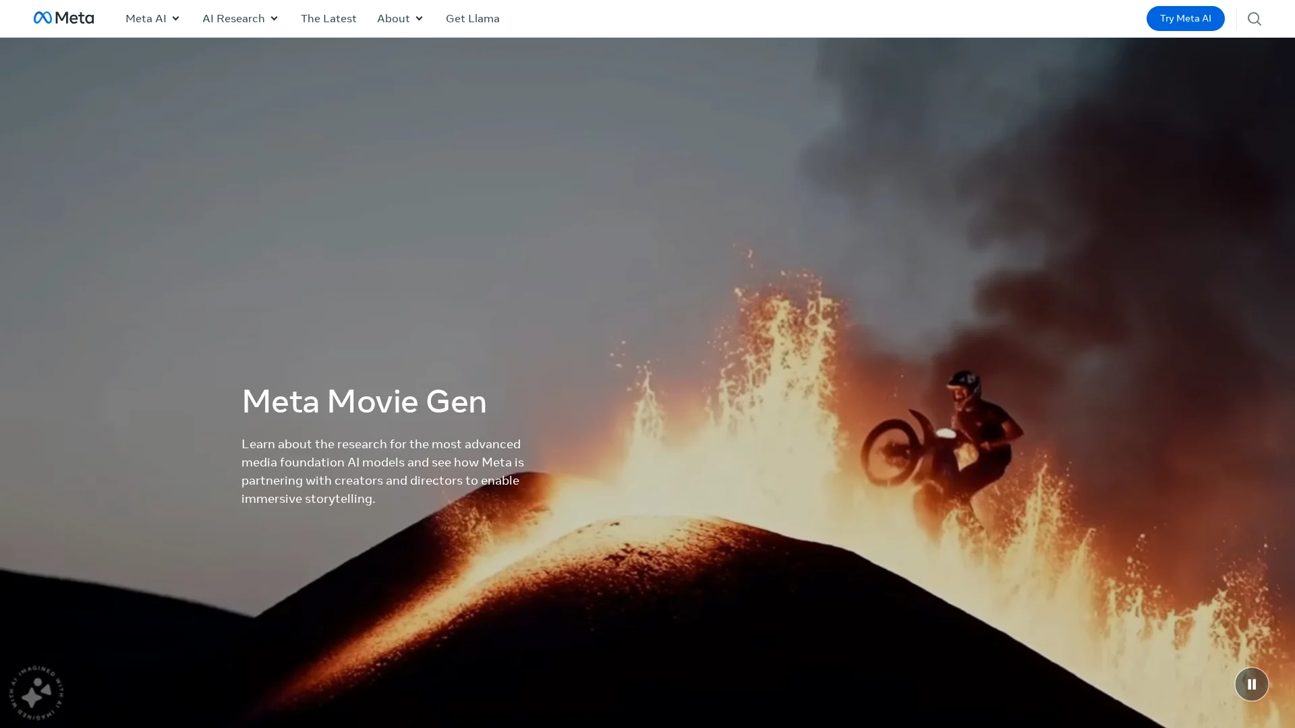The image size is (1295, 728).
Task: Open the search magnifier icon
Action: pos(1254,19)
